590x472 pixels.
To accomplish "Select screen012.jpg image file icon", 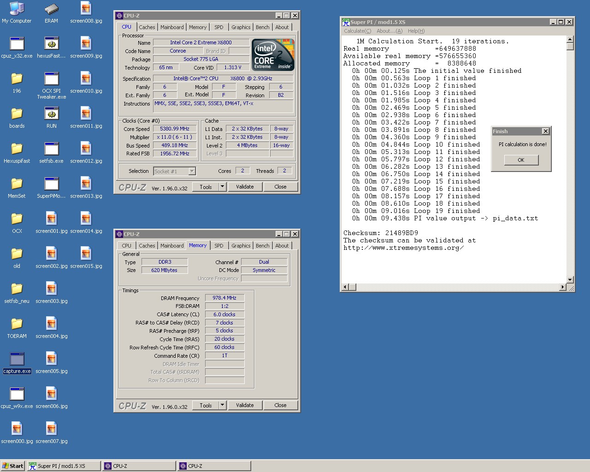I will point(86,153).
